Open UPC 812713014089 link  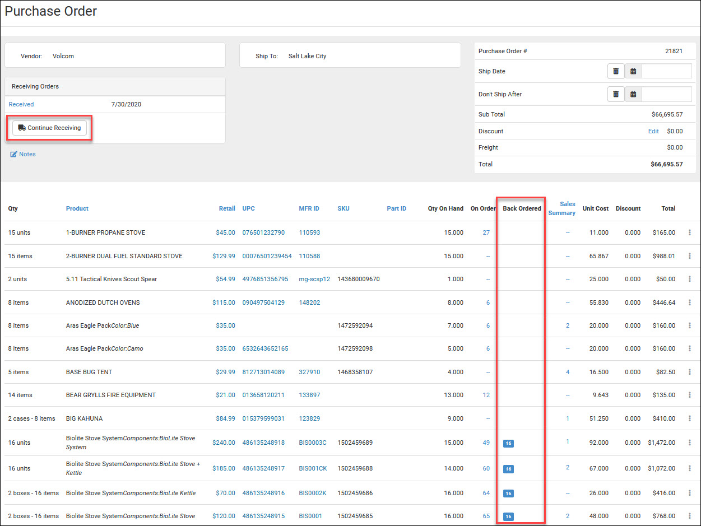point(263,372)
